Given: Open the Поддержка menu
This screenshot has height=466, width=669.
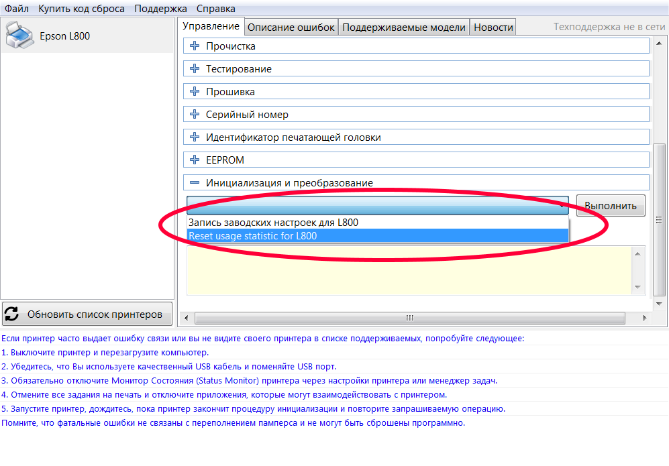Looking at the screenshot, I should pyautogui.click(x=160, y=9).
